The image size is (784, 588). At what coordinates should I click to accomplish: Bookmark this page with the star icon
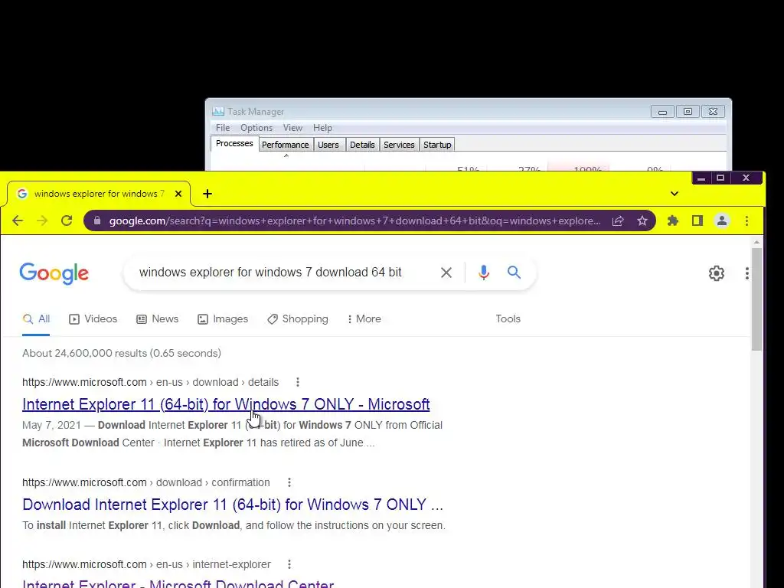click(x=642, y=220)
